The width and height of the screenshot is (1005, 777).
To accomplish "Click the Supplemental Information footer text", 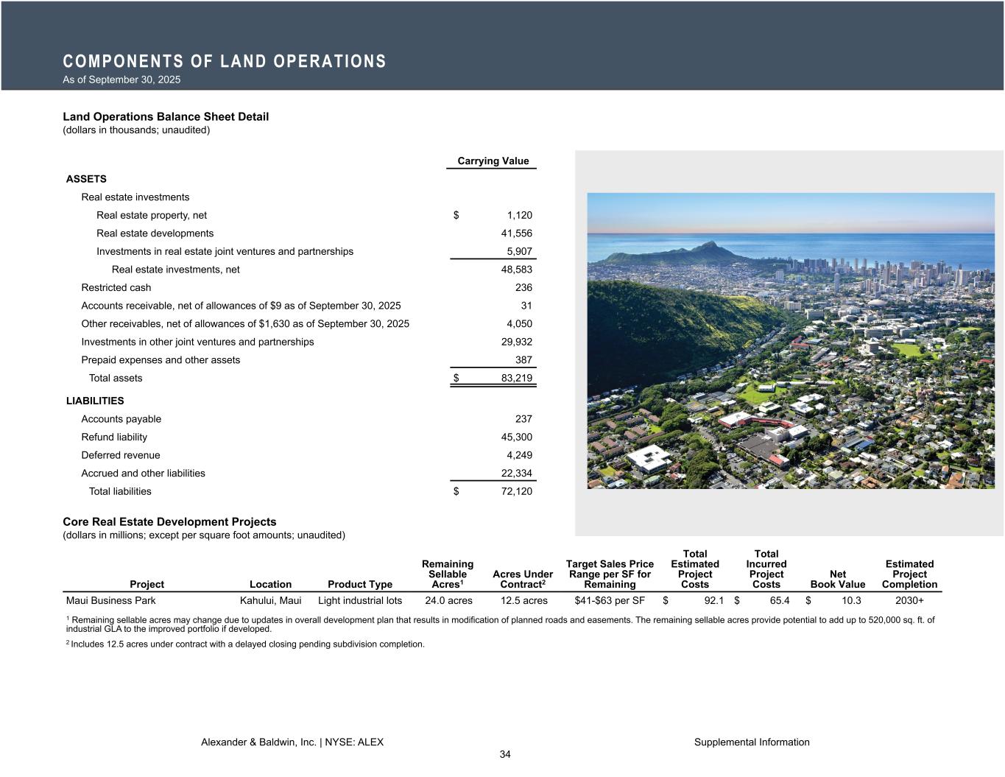I will tap(751, 742).
